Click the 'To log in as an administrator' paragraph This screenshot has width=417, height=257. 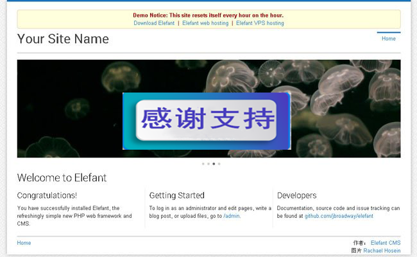click(210, 212)
